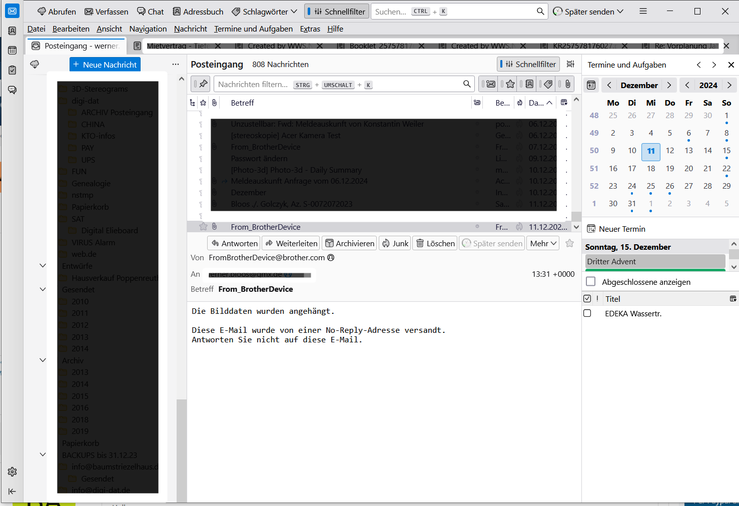Open the Ansicht menu

point(109,29)
